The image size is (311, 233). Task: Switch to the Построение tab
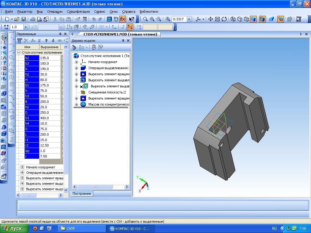[x=82, y=194]
